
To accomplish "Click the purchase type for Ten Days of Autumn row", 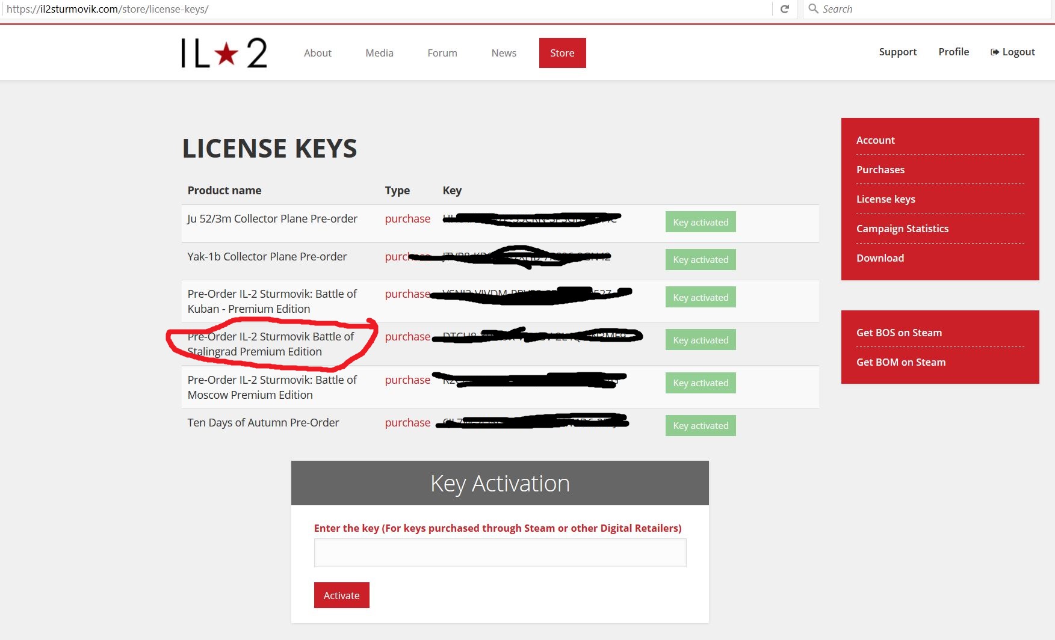I will click(x=407, y=423).
